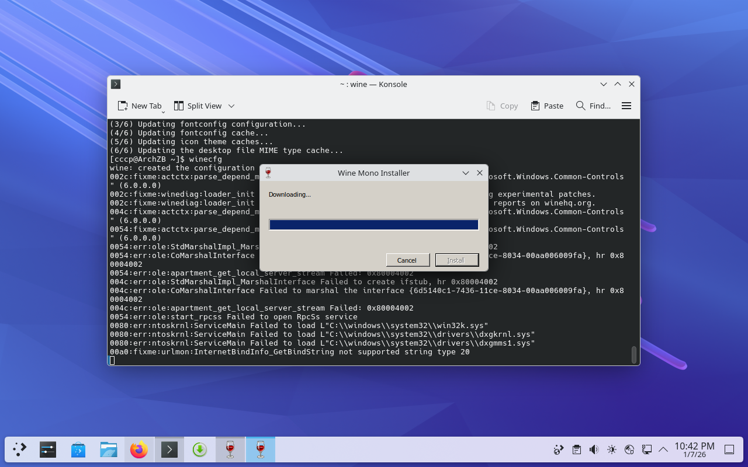Image resolution: width=748 pixels, height=467 pixels.
Task: Click the Konsole vertical scrollbar
Action: [x=634, y=355]
